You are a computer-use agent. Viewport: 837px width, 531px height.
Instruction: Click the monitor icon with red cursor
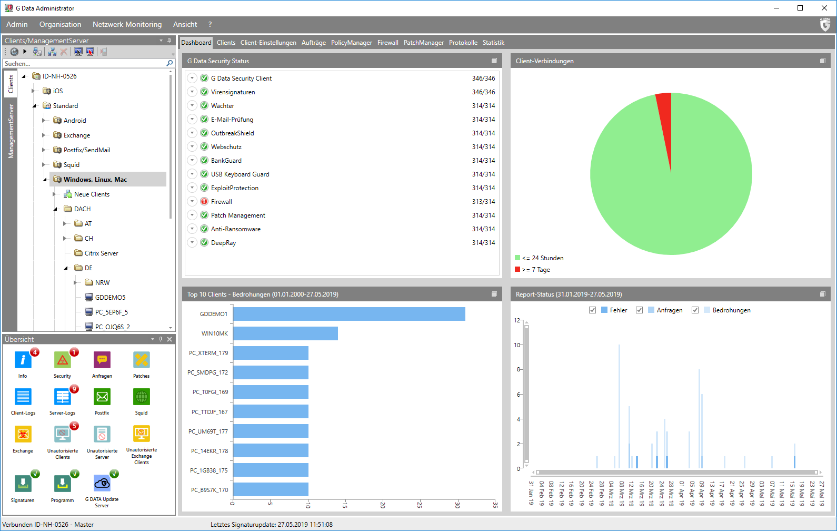tap(90, 52)
